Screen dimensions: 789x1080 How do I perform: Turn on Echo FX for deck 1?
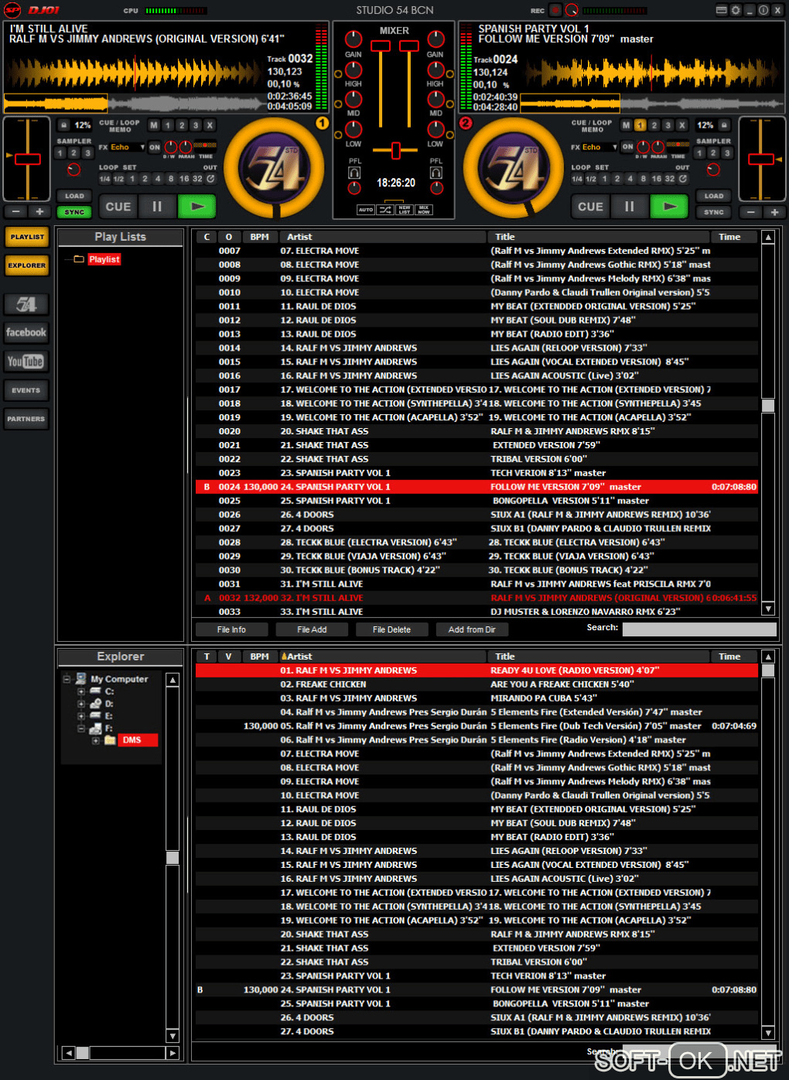click(155, 147)
